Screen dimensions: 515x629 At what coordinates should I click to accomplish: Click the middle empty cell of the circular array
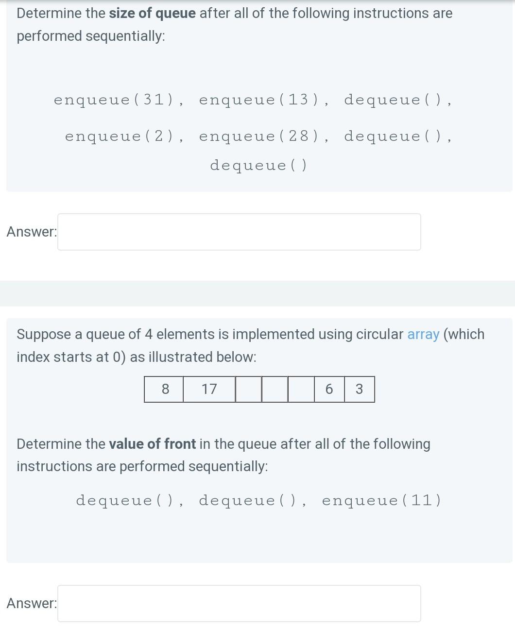tap(275, 389)
